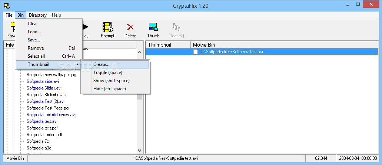Select Softpedia test.avi in file list
382x165 pixels.
coord(42,121)
